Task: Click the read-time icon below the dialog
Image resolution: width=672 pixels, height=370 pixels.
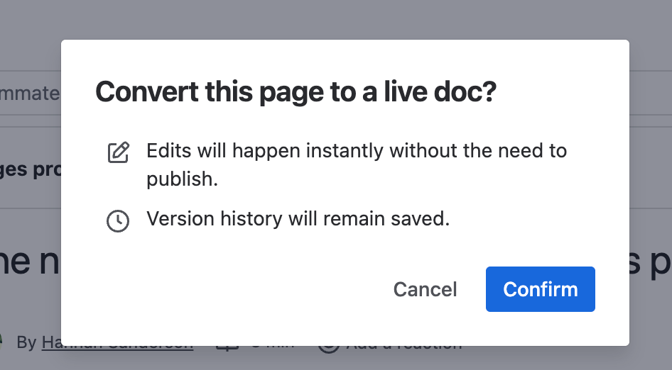Action: [227, 348]
